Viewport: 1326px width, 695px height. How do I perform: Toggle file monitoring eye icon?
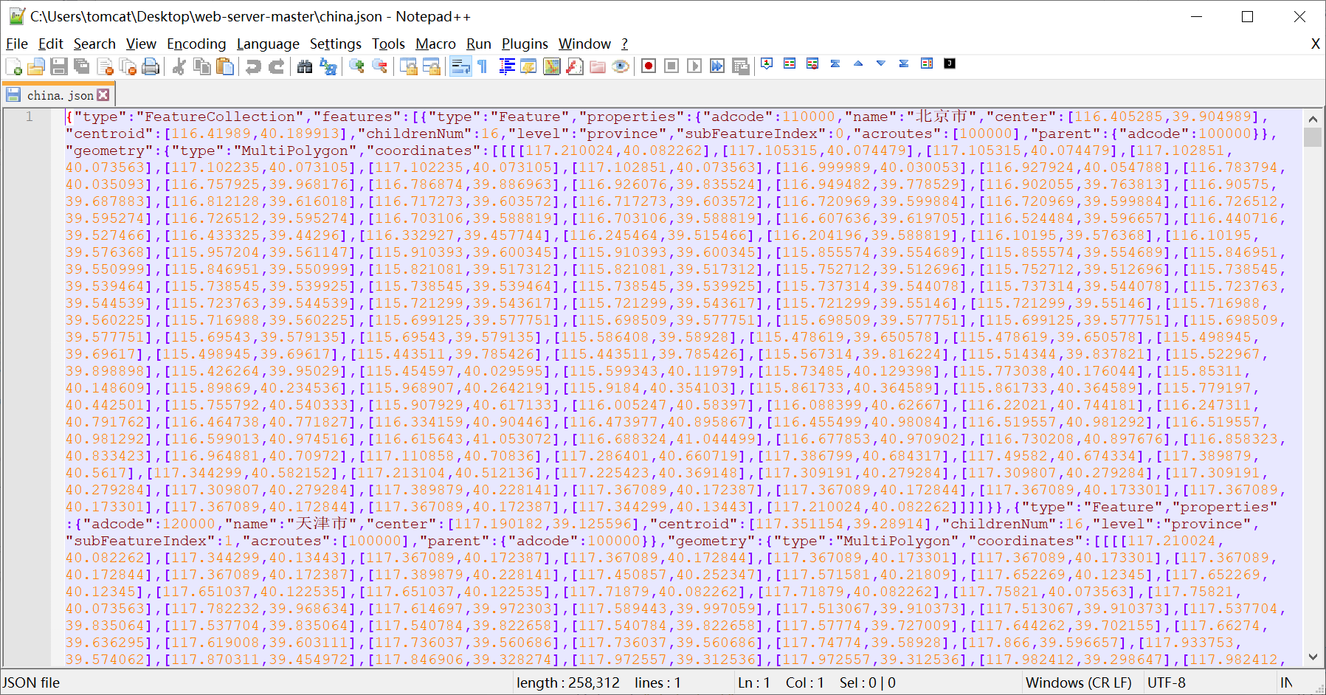[621, 67]
